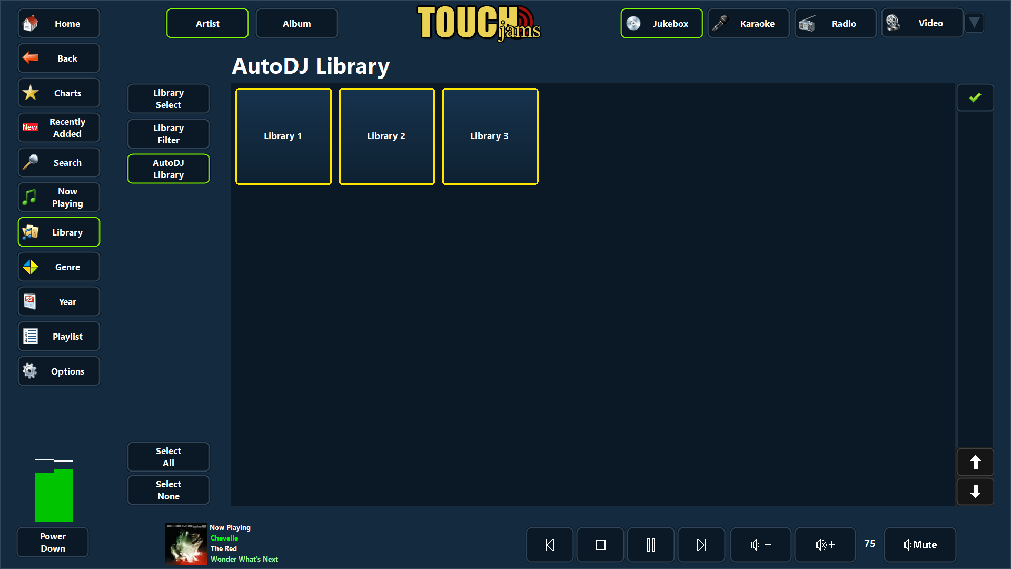Select the Library 1 tile
This screenshot has width=1011, height=569.
pyautogui.click(x=283, y=136)
